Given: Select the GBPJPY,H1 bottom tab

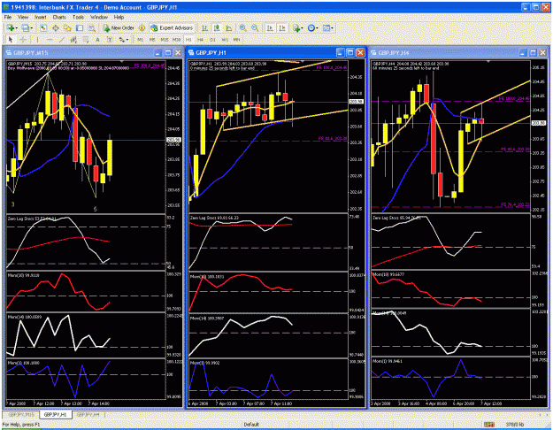Looking at the screenshot, I should (56, 414).
